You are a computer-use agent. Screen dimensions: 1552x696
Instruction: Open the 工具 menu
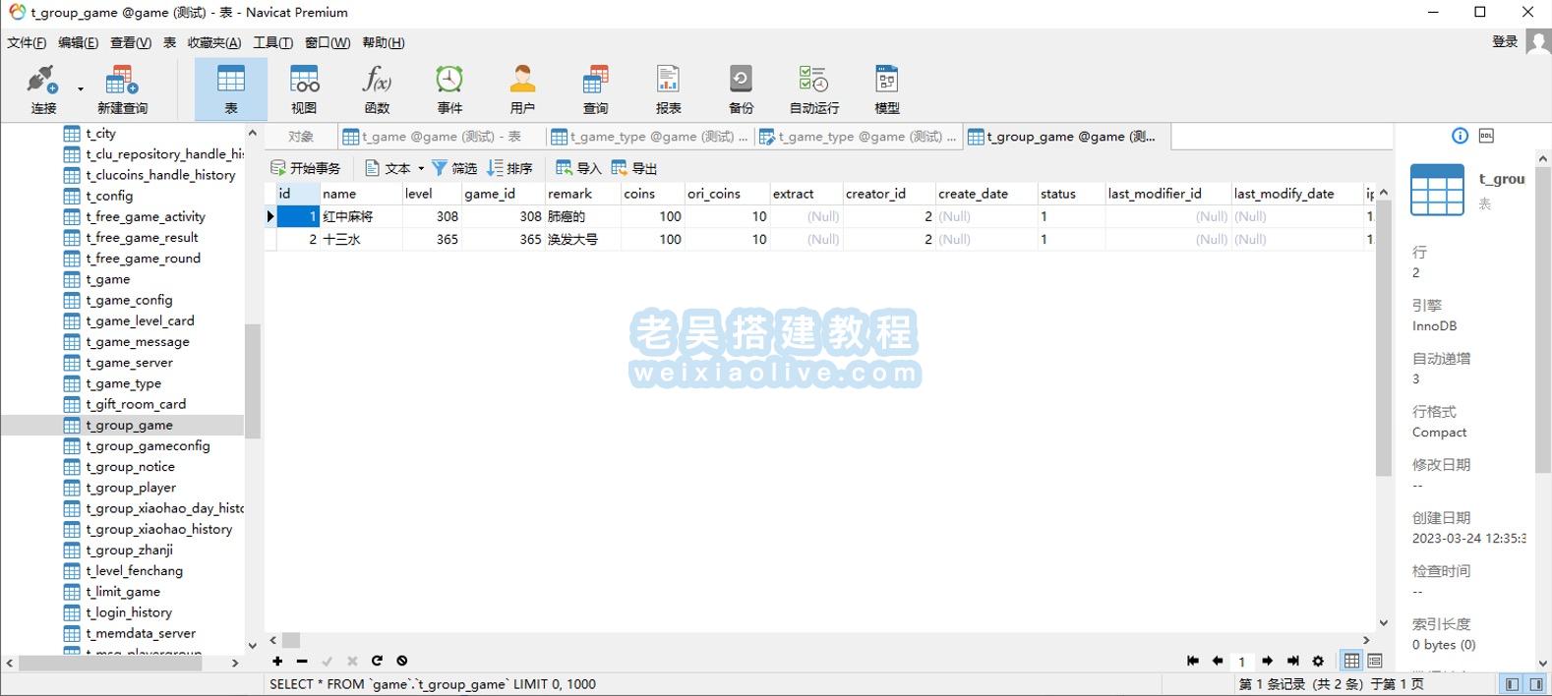click(x=272, y=42)
